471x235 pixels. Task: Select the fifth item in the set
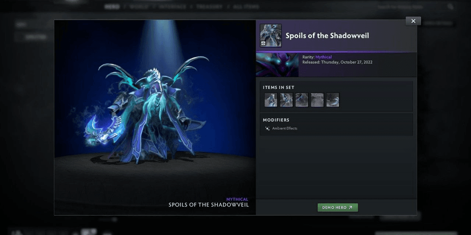[x=332, y=100]
